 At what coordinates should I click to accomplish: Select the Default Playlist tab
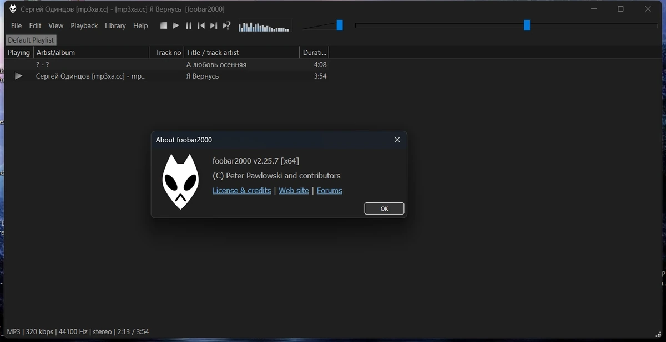coord(31,40)
